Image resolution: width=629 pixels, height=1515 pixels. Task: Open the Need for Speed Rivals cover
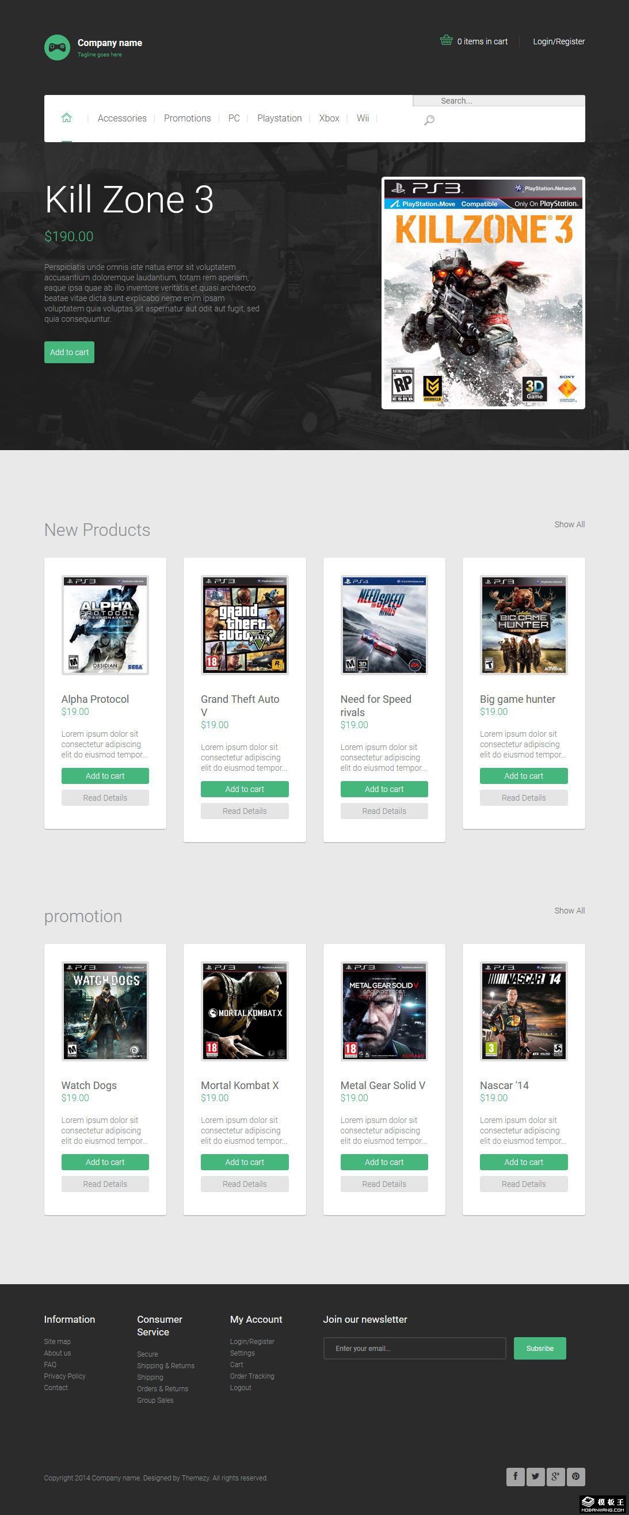click(384, 625)
